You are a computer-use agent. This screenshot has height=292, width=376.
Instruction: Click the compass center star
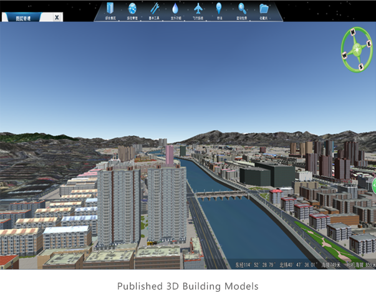pos(357,49)
